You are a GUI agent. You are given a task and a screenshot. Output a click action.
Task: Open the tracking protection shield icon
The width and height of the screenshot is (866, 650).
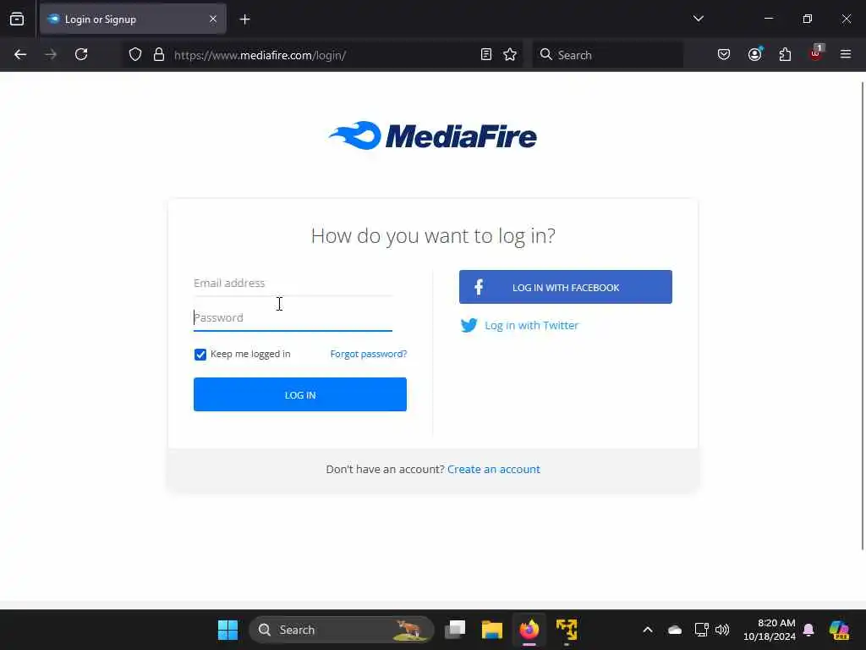pos(135,54)
